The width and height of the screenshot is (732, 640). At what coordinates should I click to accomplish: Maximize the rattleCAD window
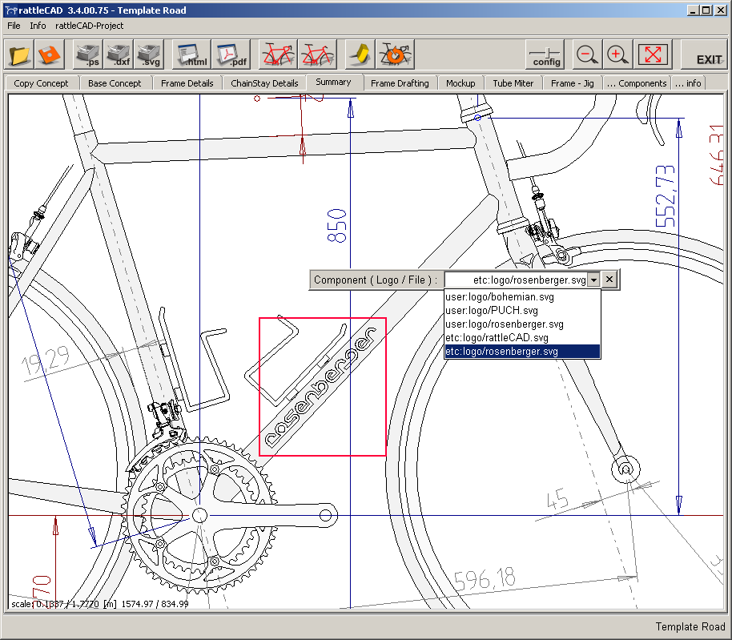click(x=706, y=10)
